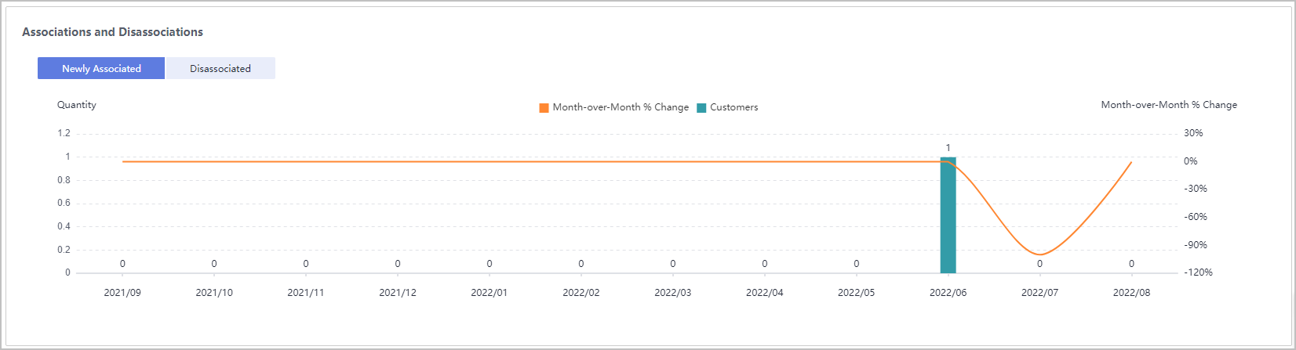Switch to the Newly Associated tab
The height and width of the screenshot is (350, 1296).
click(x=101, y=68)
